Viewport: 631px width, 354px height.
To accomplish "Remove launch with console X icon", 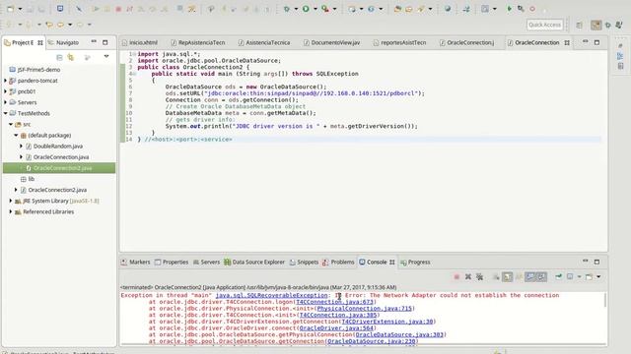I will click(x=468, y=277).
